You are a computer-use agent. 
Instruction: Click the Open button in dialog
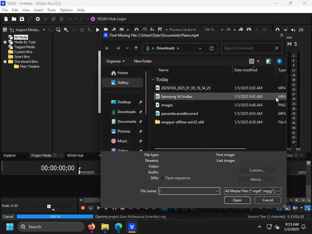coord(237,200)
